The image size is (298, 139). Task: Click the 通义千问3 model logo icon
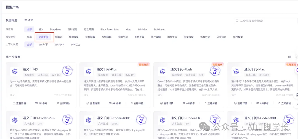tap(15, 71)
